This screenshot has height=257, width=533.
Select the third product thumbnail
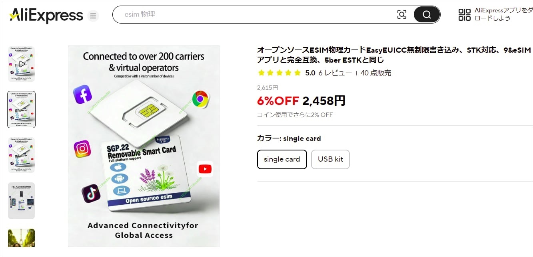22,155
